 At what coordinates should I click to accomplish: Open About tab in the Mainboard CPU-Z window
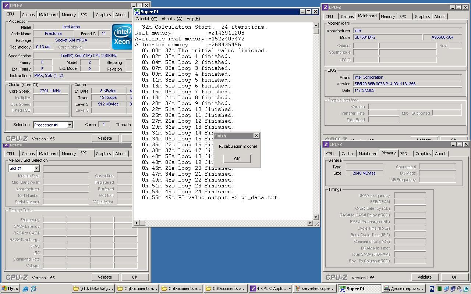pyautogui.click(x=439, y=17)
